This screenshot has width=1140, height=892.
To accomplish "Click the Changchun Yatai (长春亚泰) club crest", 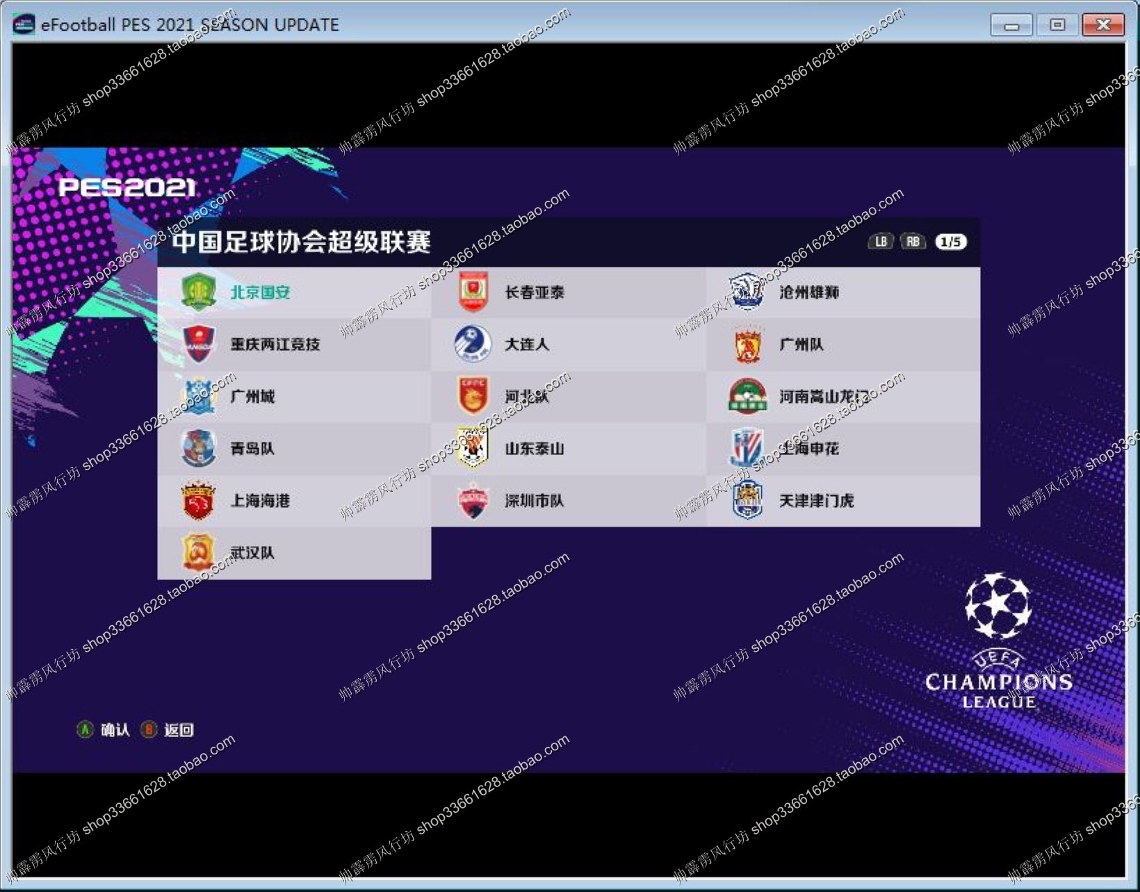I will (x=473, y=292).
